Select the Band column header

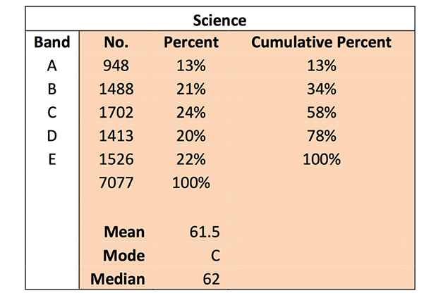[x=52, y=42]
